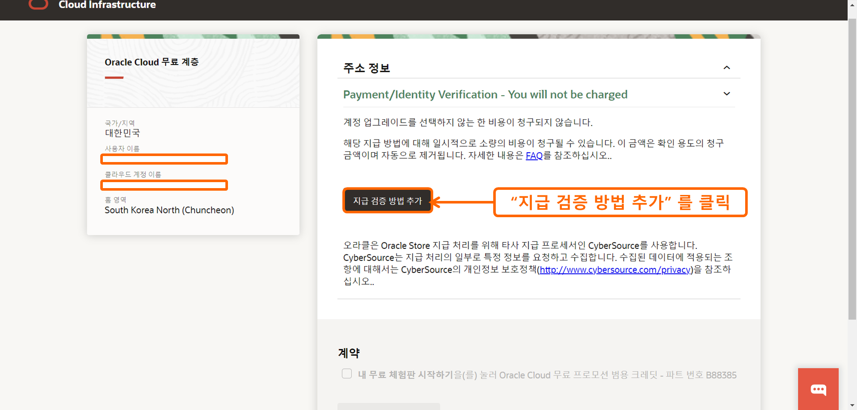The image size is (857, 410).
Task: Select the 대한민국 country value
Action: pos(123,133)
